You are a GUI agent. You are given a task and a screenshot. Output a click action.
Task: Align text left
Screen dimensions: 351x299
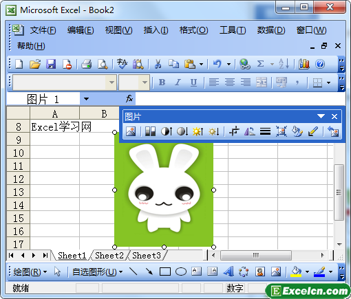(x=214, y=82)
